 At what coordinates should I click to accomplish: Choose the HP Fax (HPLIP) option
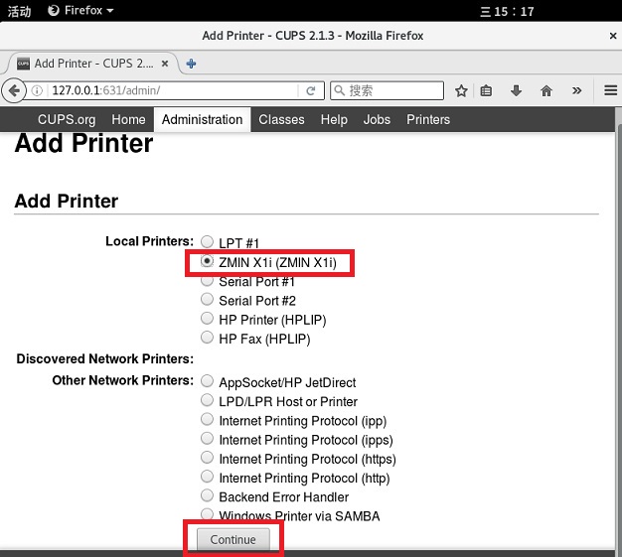tap(207, 337)
